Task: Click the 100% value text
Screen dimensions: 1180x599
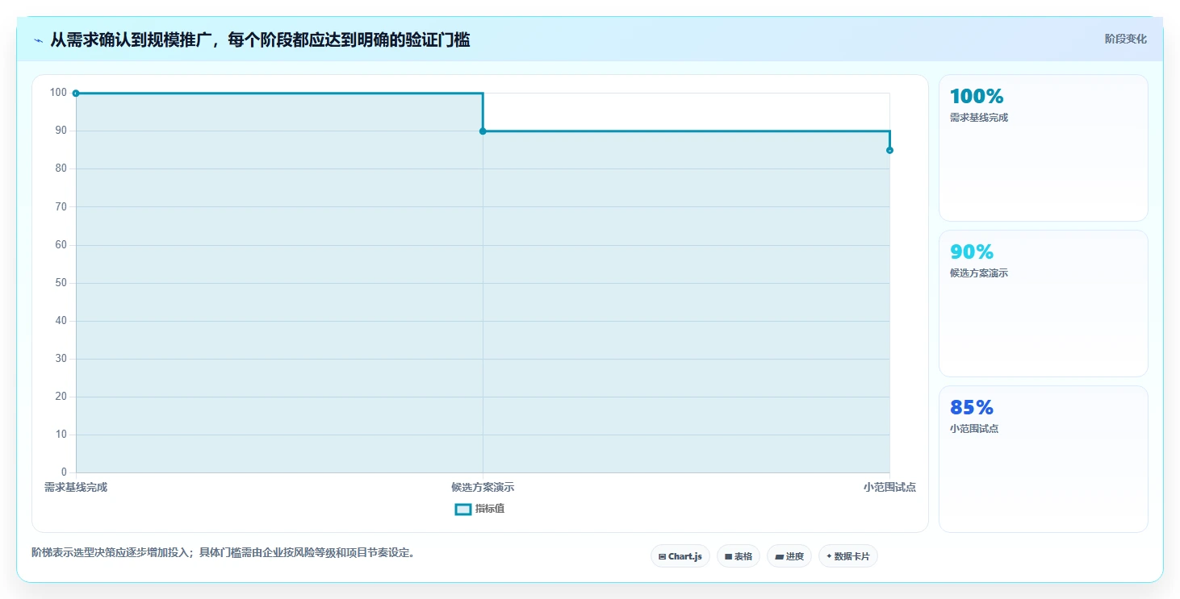Action: [977, 97]
